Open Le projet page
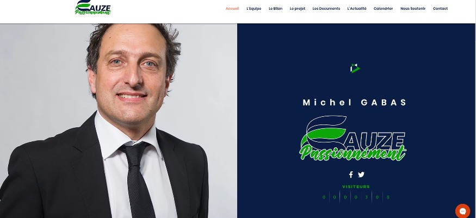476x218 pixels. click(297, 9)
